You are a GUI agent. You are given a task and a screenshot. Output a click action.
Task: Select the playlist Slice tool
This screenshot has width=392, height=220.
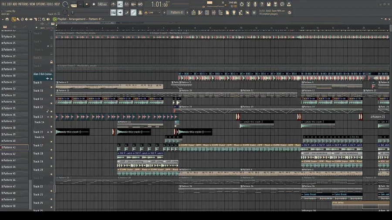point(35,19)
